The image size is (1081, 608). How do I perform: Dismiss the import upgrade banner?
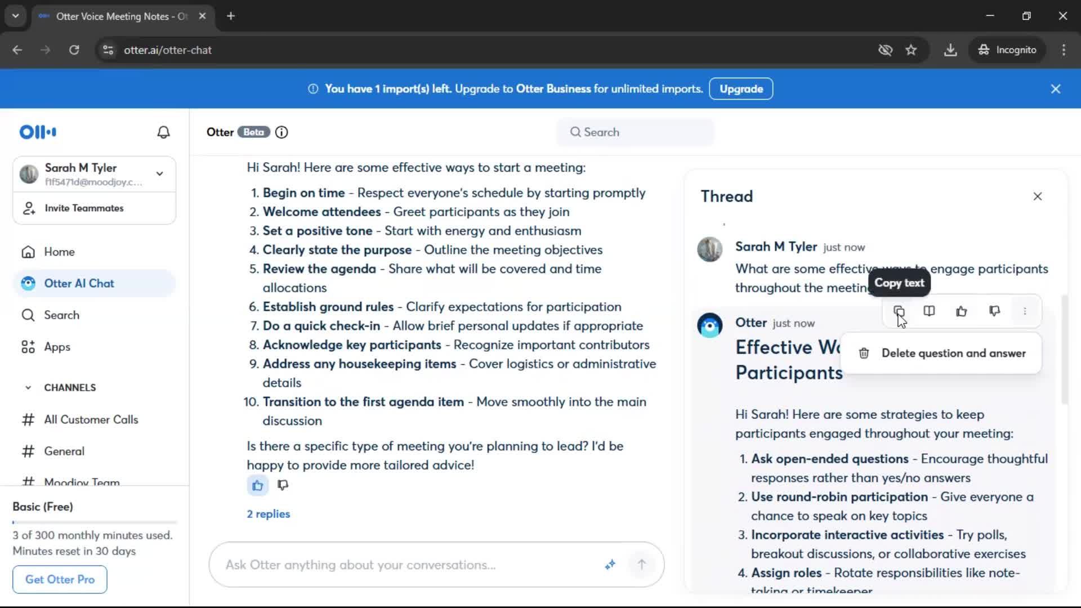[1056, 89]
